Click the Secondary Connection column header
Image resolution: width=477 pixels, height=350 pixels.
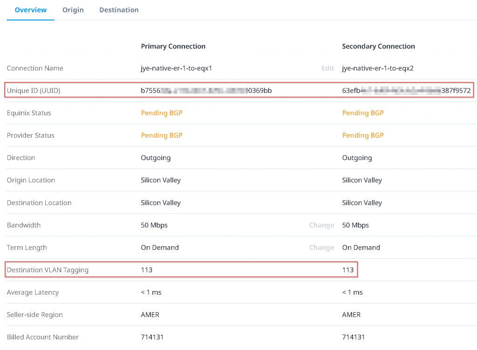click(378, 47)
